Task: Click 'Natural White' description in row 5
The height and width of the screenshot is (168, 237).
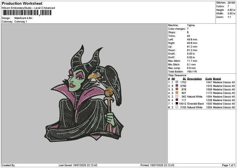Action: [x=195, y=97]
